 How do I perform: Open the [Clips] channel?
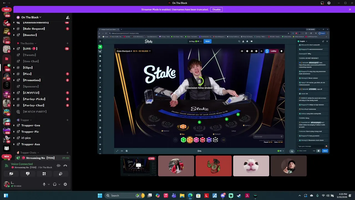[x=43, y=67]
